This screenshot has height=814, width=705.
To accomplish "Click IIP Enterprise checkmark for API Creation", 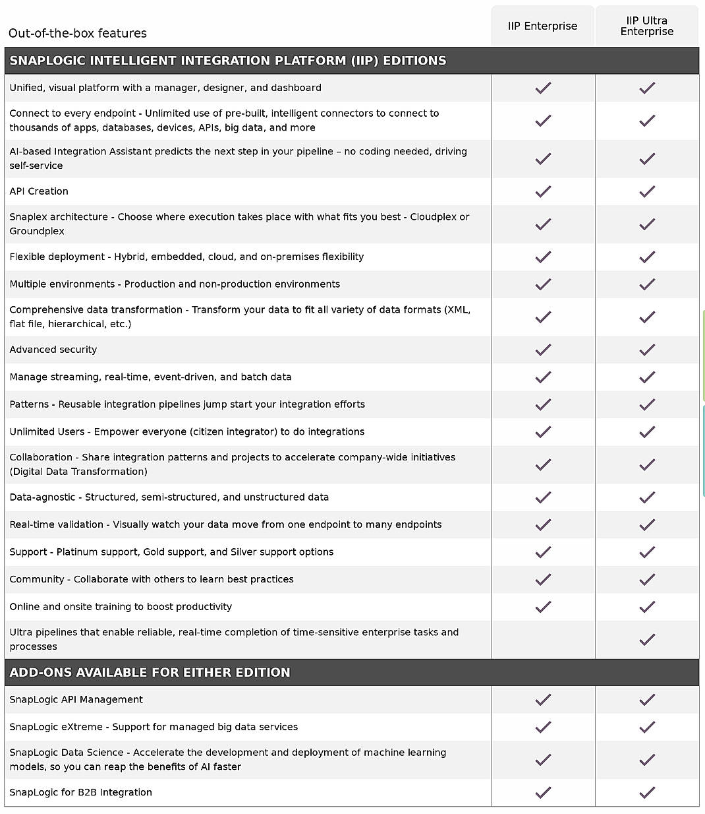I will [x=543, y=191].
